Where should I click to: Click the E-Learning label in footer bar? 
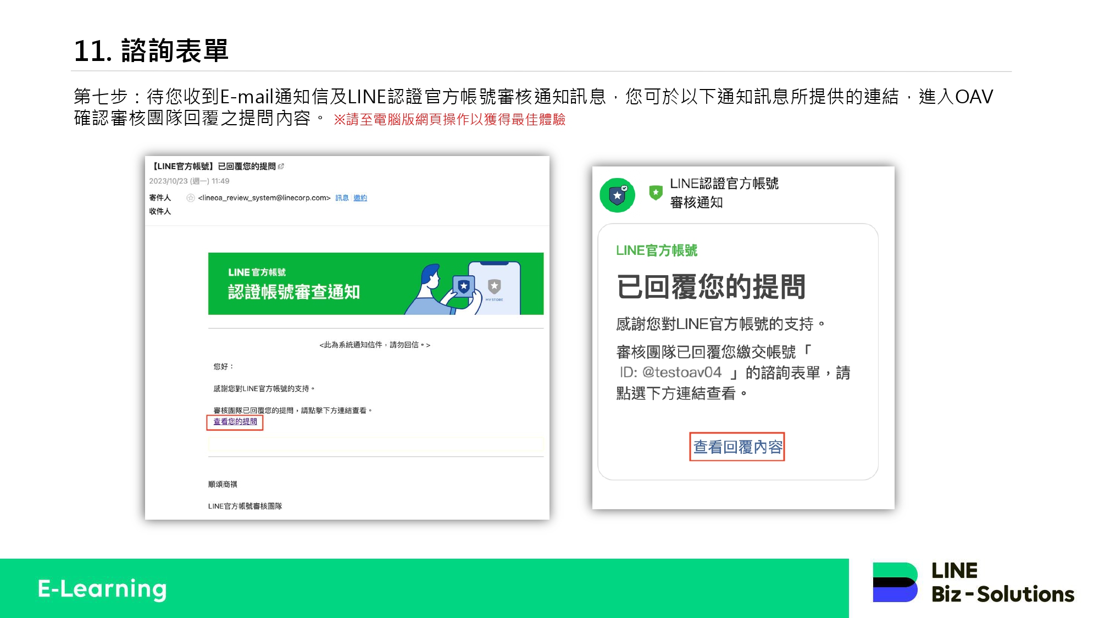[102, 589]
